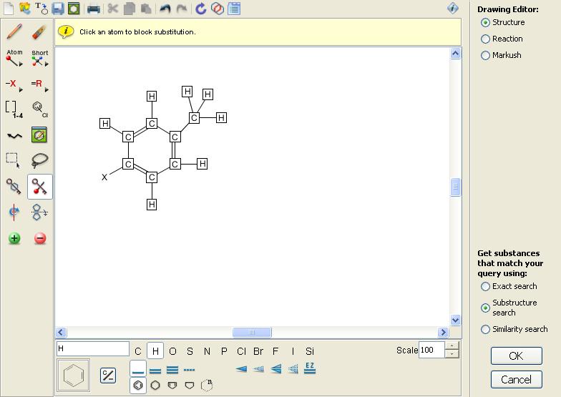
Task: Pick the rectangular selection tool
Action: click(x=14, y=160)
